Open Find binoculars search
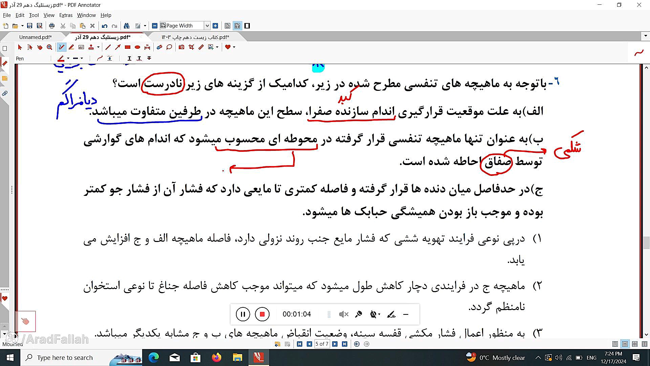The width and height of the screenshot is (650, 366). click(x=127, y=26)
